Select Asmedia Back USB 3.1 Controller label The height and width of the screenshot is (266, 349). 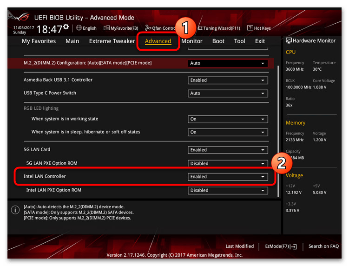coord(58,80)
